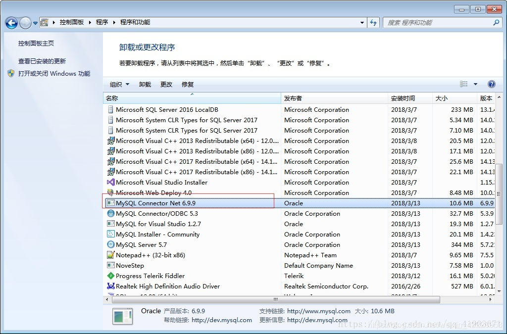Click Microsoft SQL Server 2016 LocalDB icon
The height and width of the screenshot is (334, 507).
110,109
